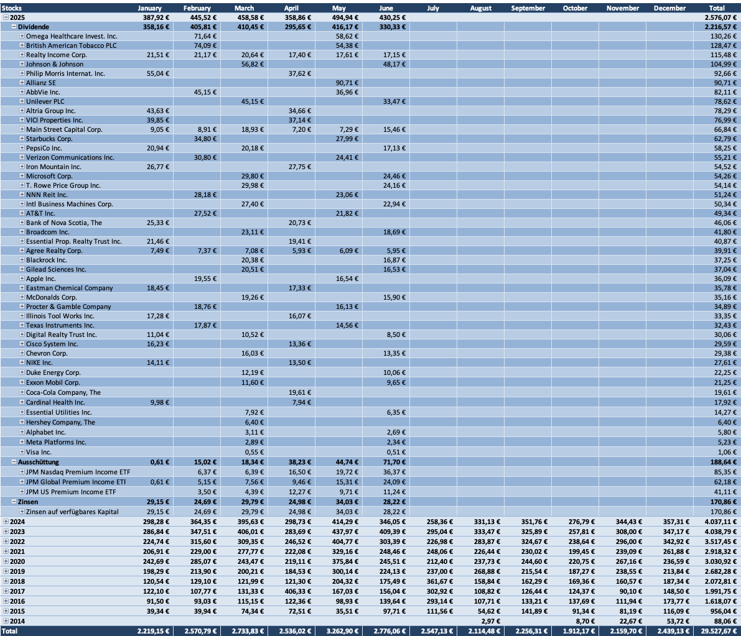Select the 2017 April value 406,33 €
Screen dimensions: 741x636
pyautogui.click(x=298, y=591)
